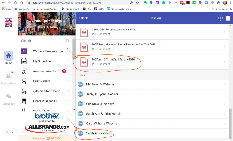Open the Messages section

(9, 99)
